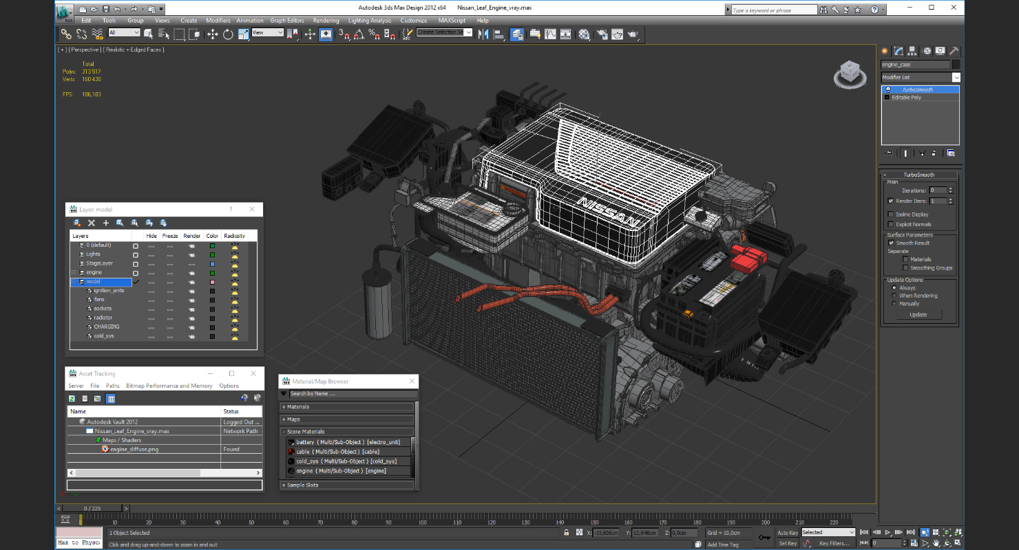Image resolution: width=1019 pixels, height=550 pixels.
Task: Open the Graph Editors menu
Action: point(287,21)
